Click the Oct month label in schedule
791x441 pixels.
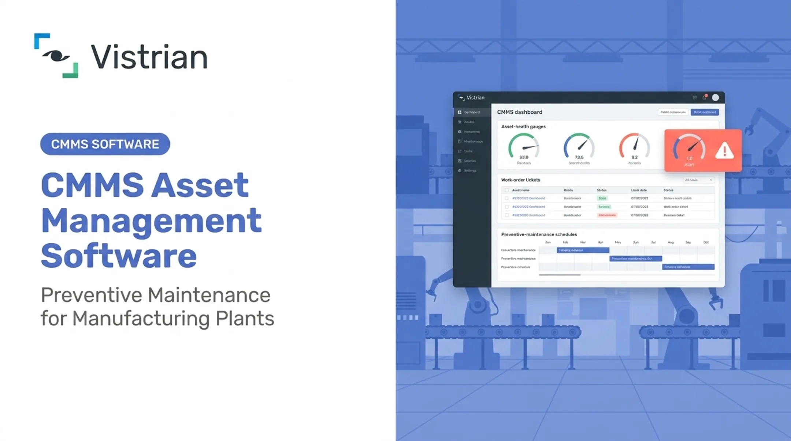[x=706, y=242]
